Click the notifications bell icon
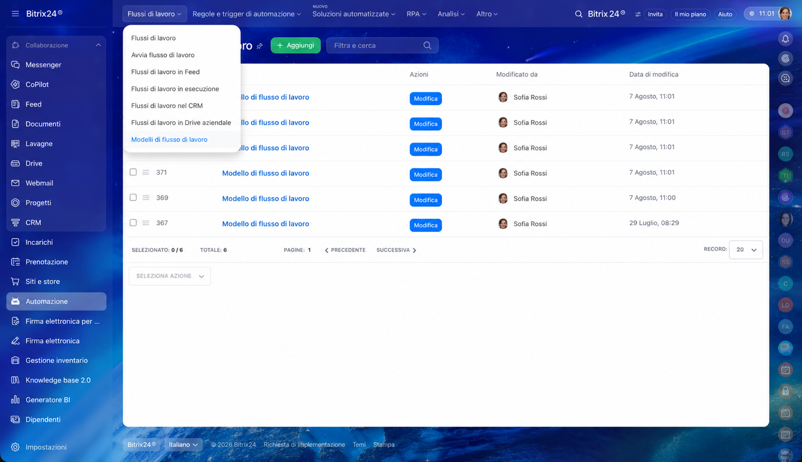802x462 pixels. point(786,39)
